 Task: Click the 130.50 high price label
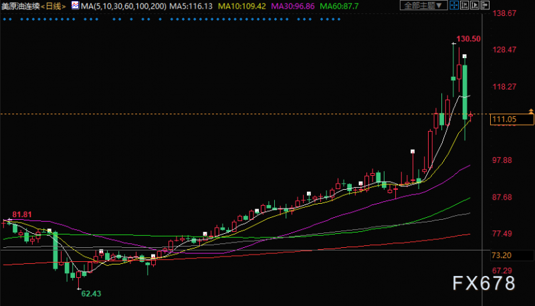(469, 39)
